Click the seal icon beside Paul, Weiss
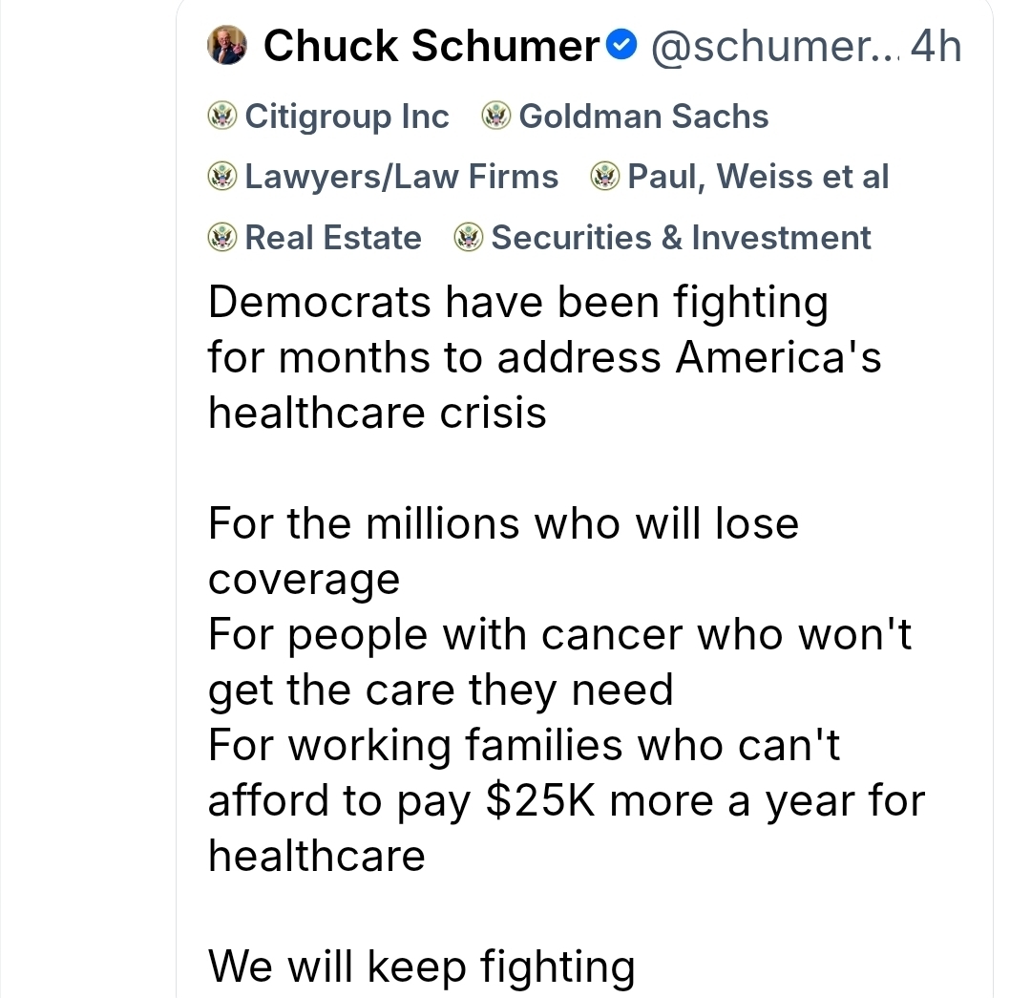The width and height of the screenshot is (1031, 998). click(605, 177)
